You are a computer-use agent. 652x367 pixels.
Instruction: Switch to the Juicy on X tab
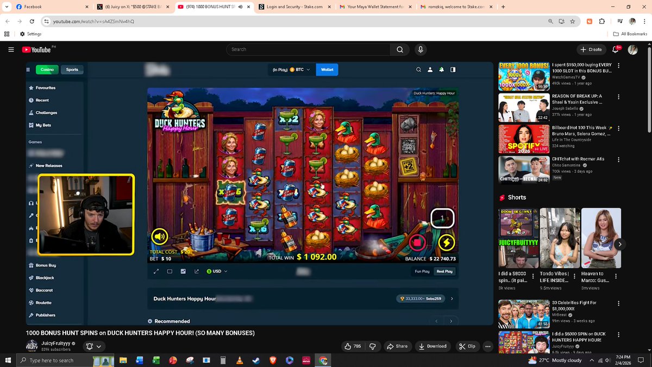tap(134, 7)
